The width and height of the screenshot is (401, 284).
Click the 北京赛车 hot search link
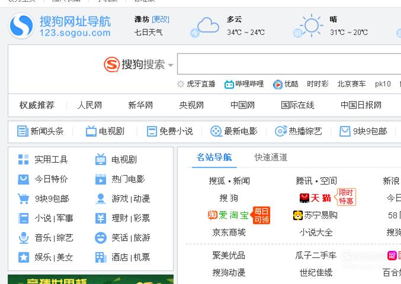(x=351, y=84)
